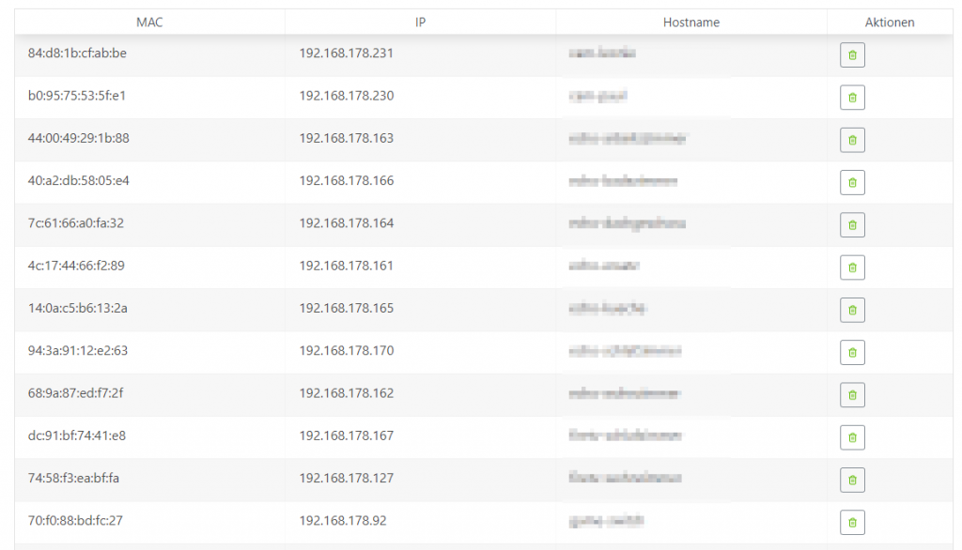Click the blurred hostname of 192.168.178.164
Viewport: 962px width, 550px height.
627,223
